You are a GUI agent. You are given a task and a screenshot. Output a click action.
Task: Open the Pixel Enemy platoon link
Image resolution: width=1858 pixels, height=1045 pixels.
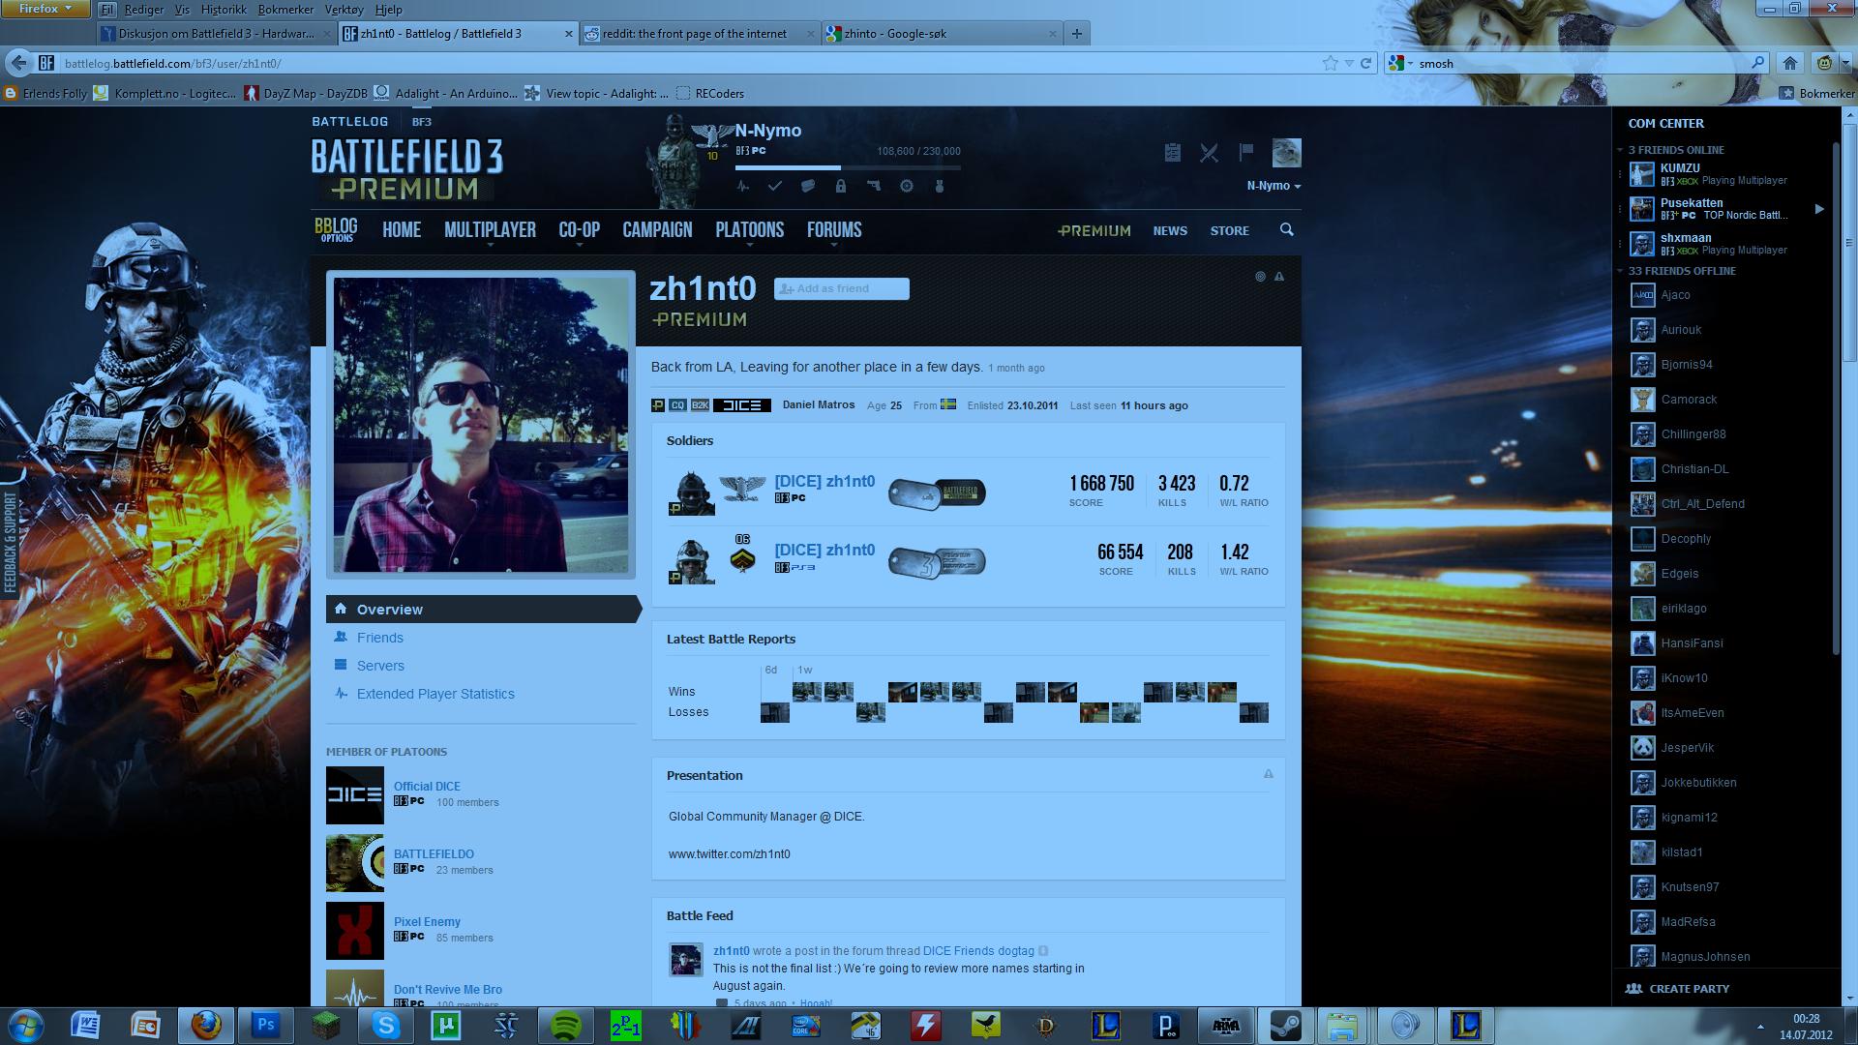point(427,921)
